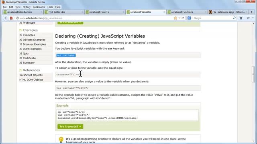Close the JavaScript Variables tab
The width and height of the screenshot is (257, 144).
[x=164, y=12]
